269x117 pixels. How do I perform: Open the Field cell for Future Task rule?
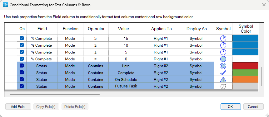pyautogui.click(x=42, y=86)
